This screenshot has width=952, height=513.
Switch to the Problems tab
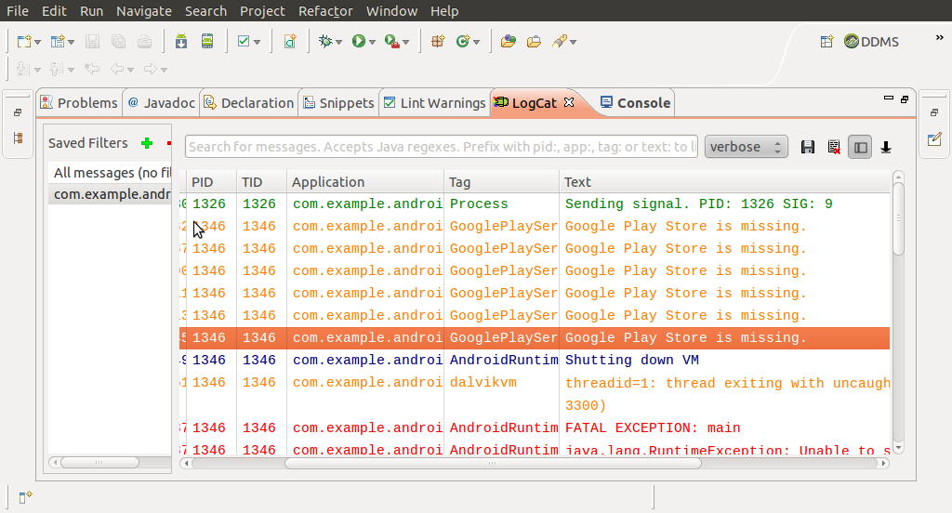79,103
